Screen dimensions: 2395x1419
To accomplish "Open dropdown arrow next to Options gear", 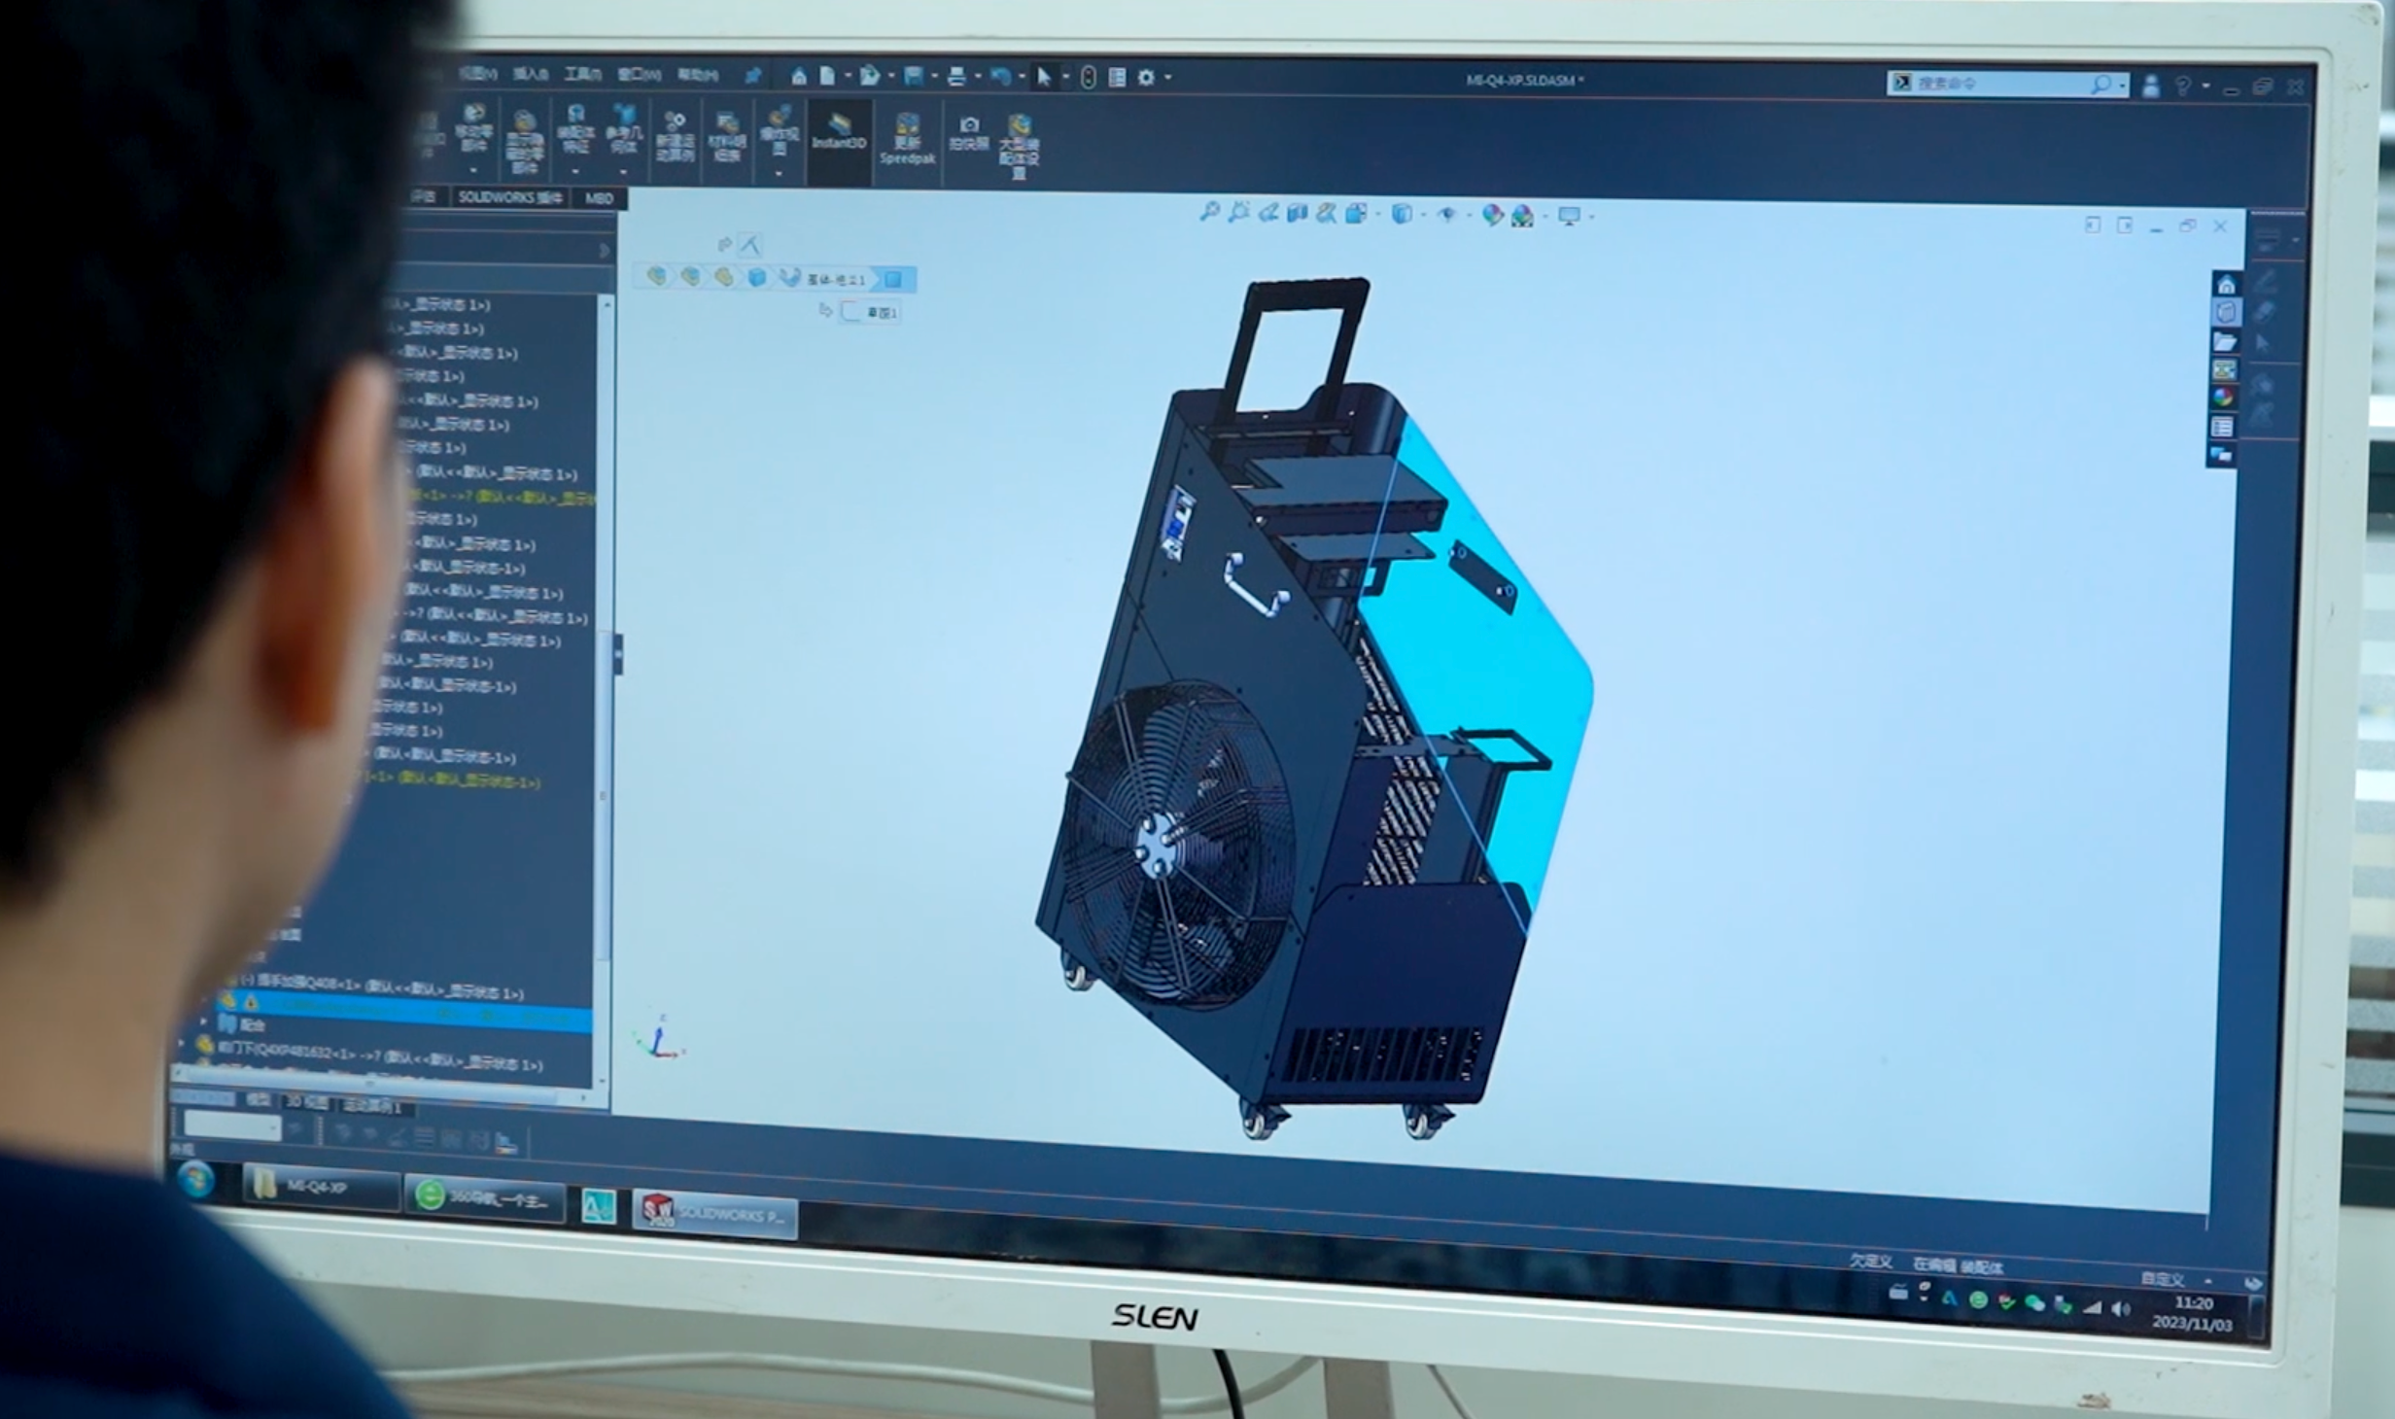I will click(1167, 78).
